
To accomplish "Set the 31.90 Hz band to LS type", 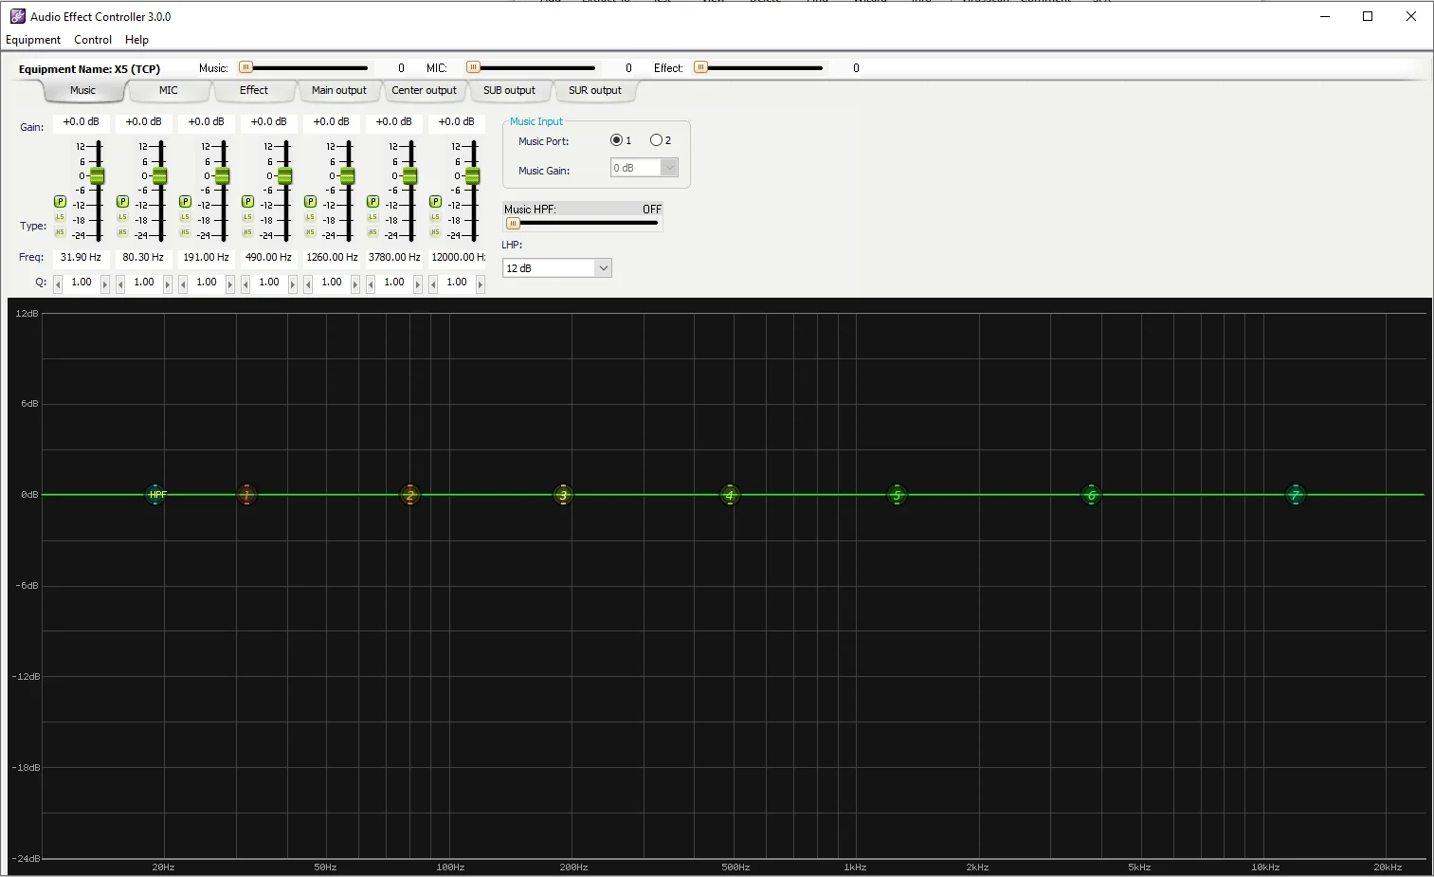I will click(x=60, y=217).
